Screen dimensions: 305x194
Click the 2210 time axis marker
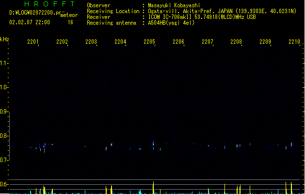[294, 42]
